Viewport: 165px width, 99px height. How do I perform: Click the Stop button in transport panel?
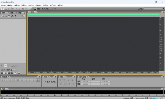click(2, 80)
